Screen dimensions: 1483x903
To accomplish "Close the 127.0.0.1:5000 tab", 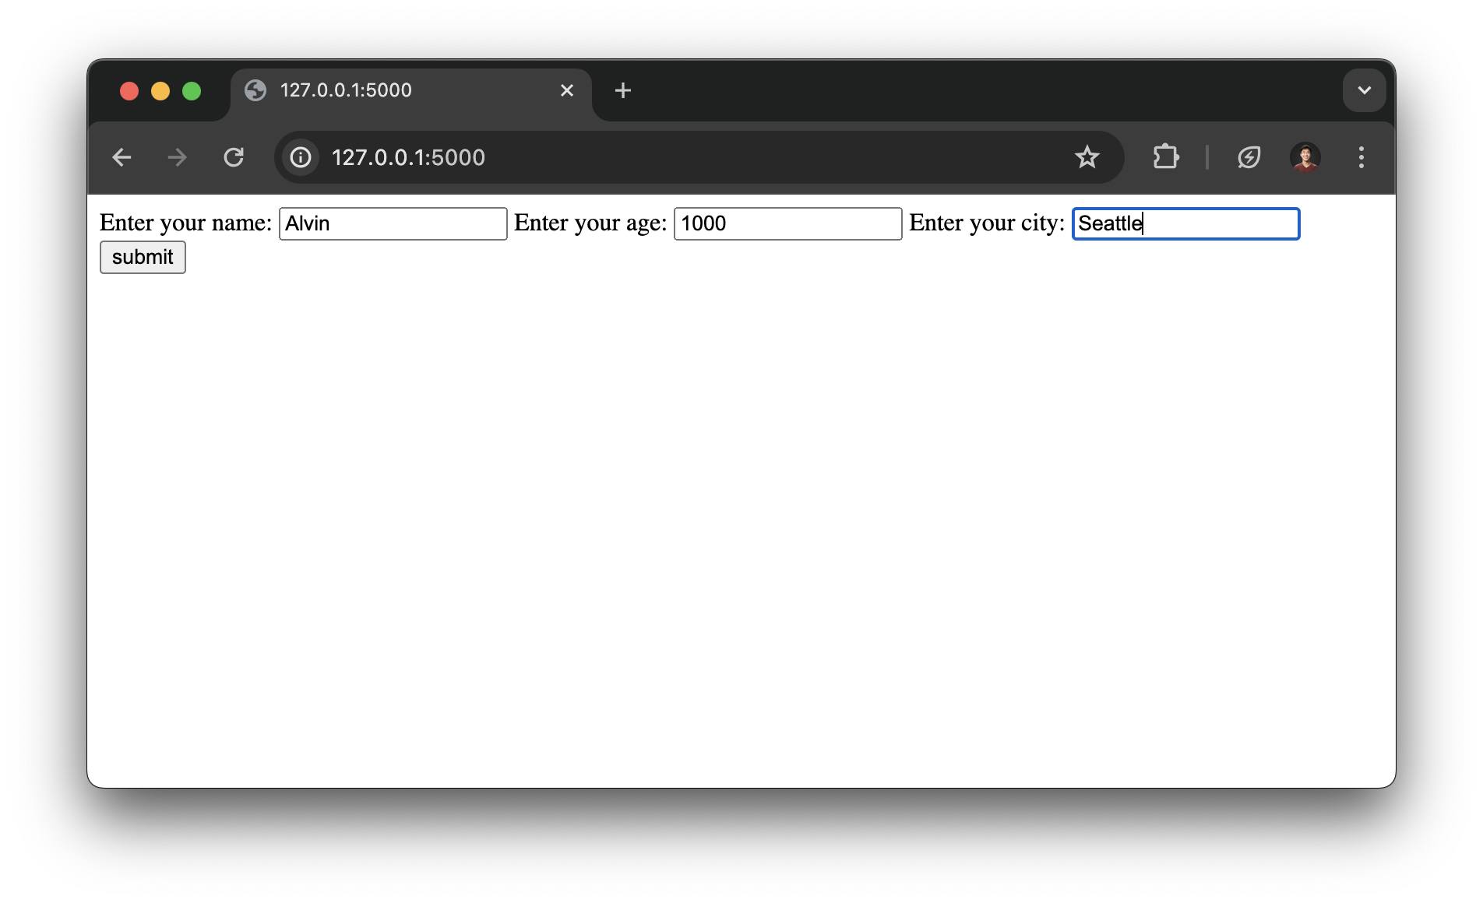I will point(567,90).
